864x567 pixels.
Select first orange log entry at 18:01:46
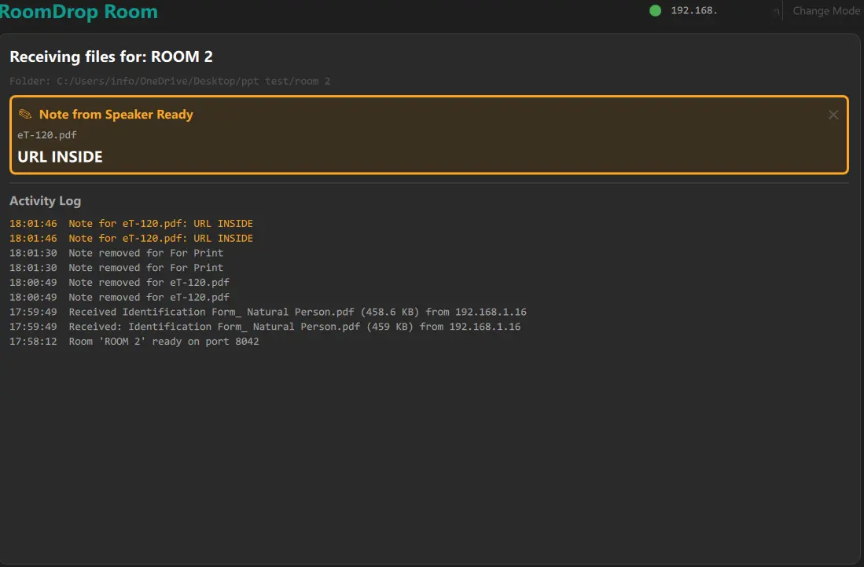point(131,224)
